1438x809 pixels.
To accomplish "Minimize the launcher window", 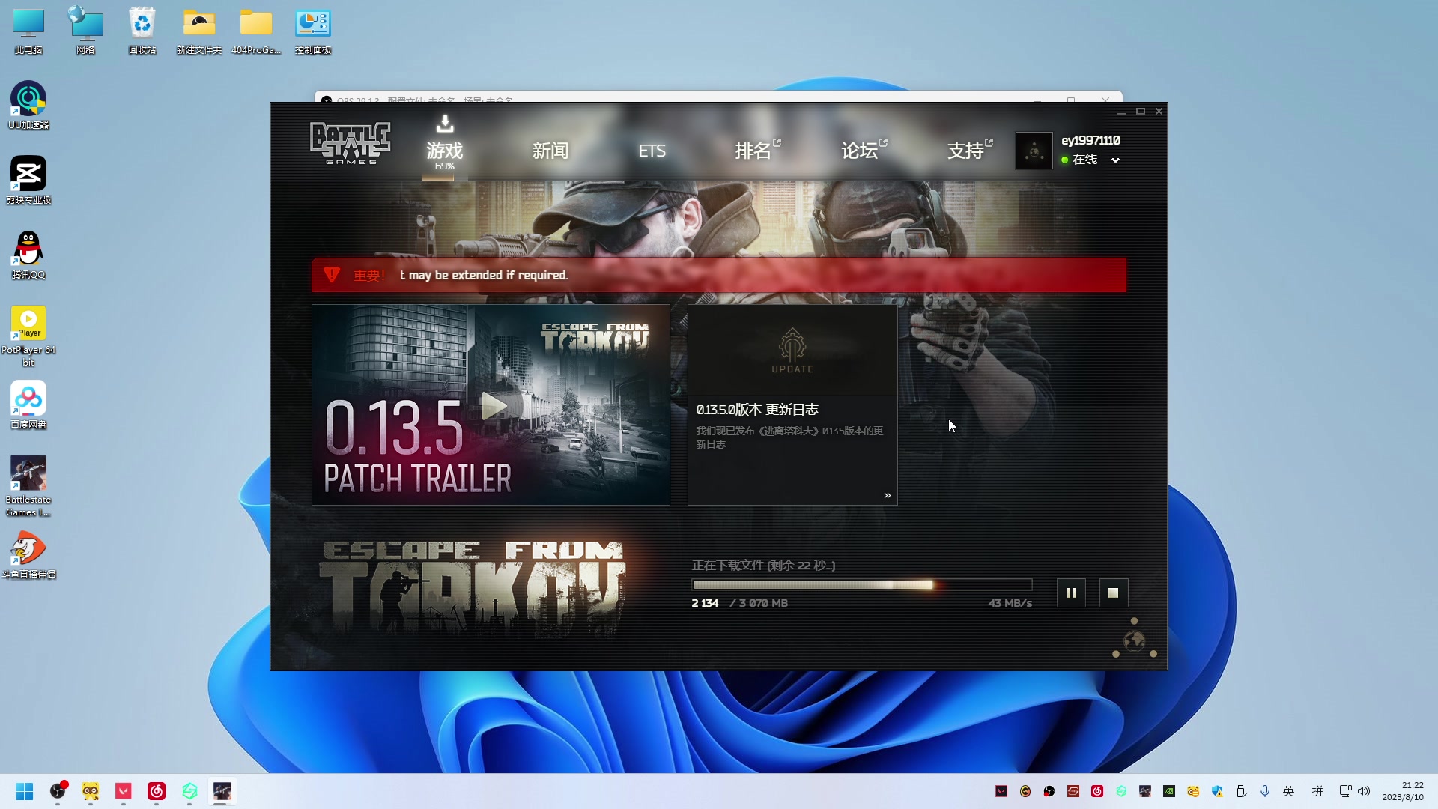I will pos(1121,112).
